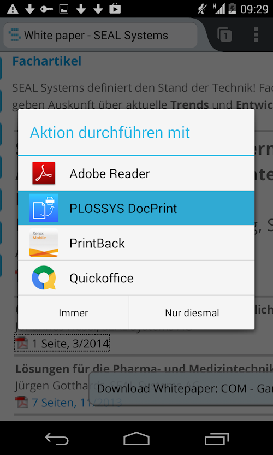Choose the Xerox PrintBack icon

coord(44,243)
